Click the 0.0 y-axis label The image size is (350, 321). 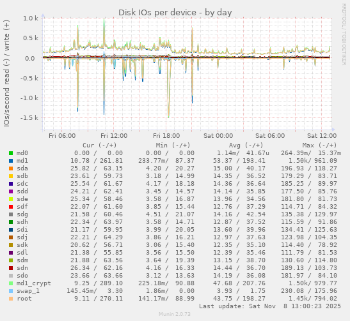point(30,58)
